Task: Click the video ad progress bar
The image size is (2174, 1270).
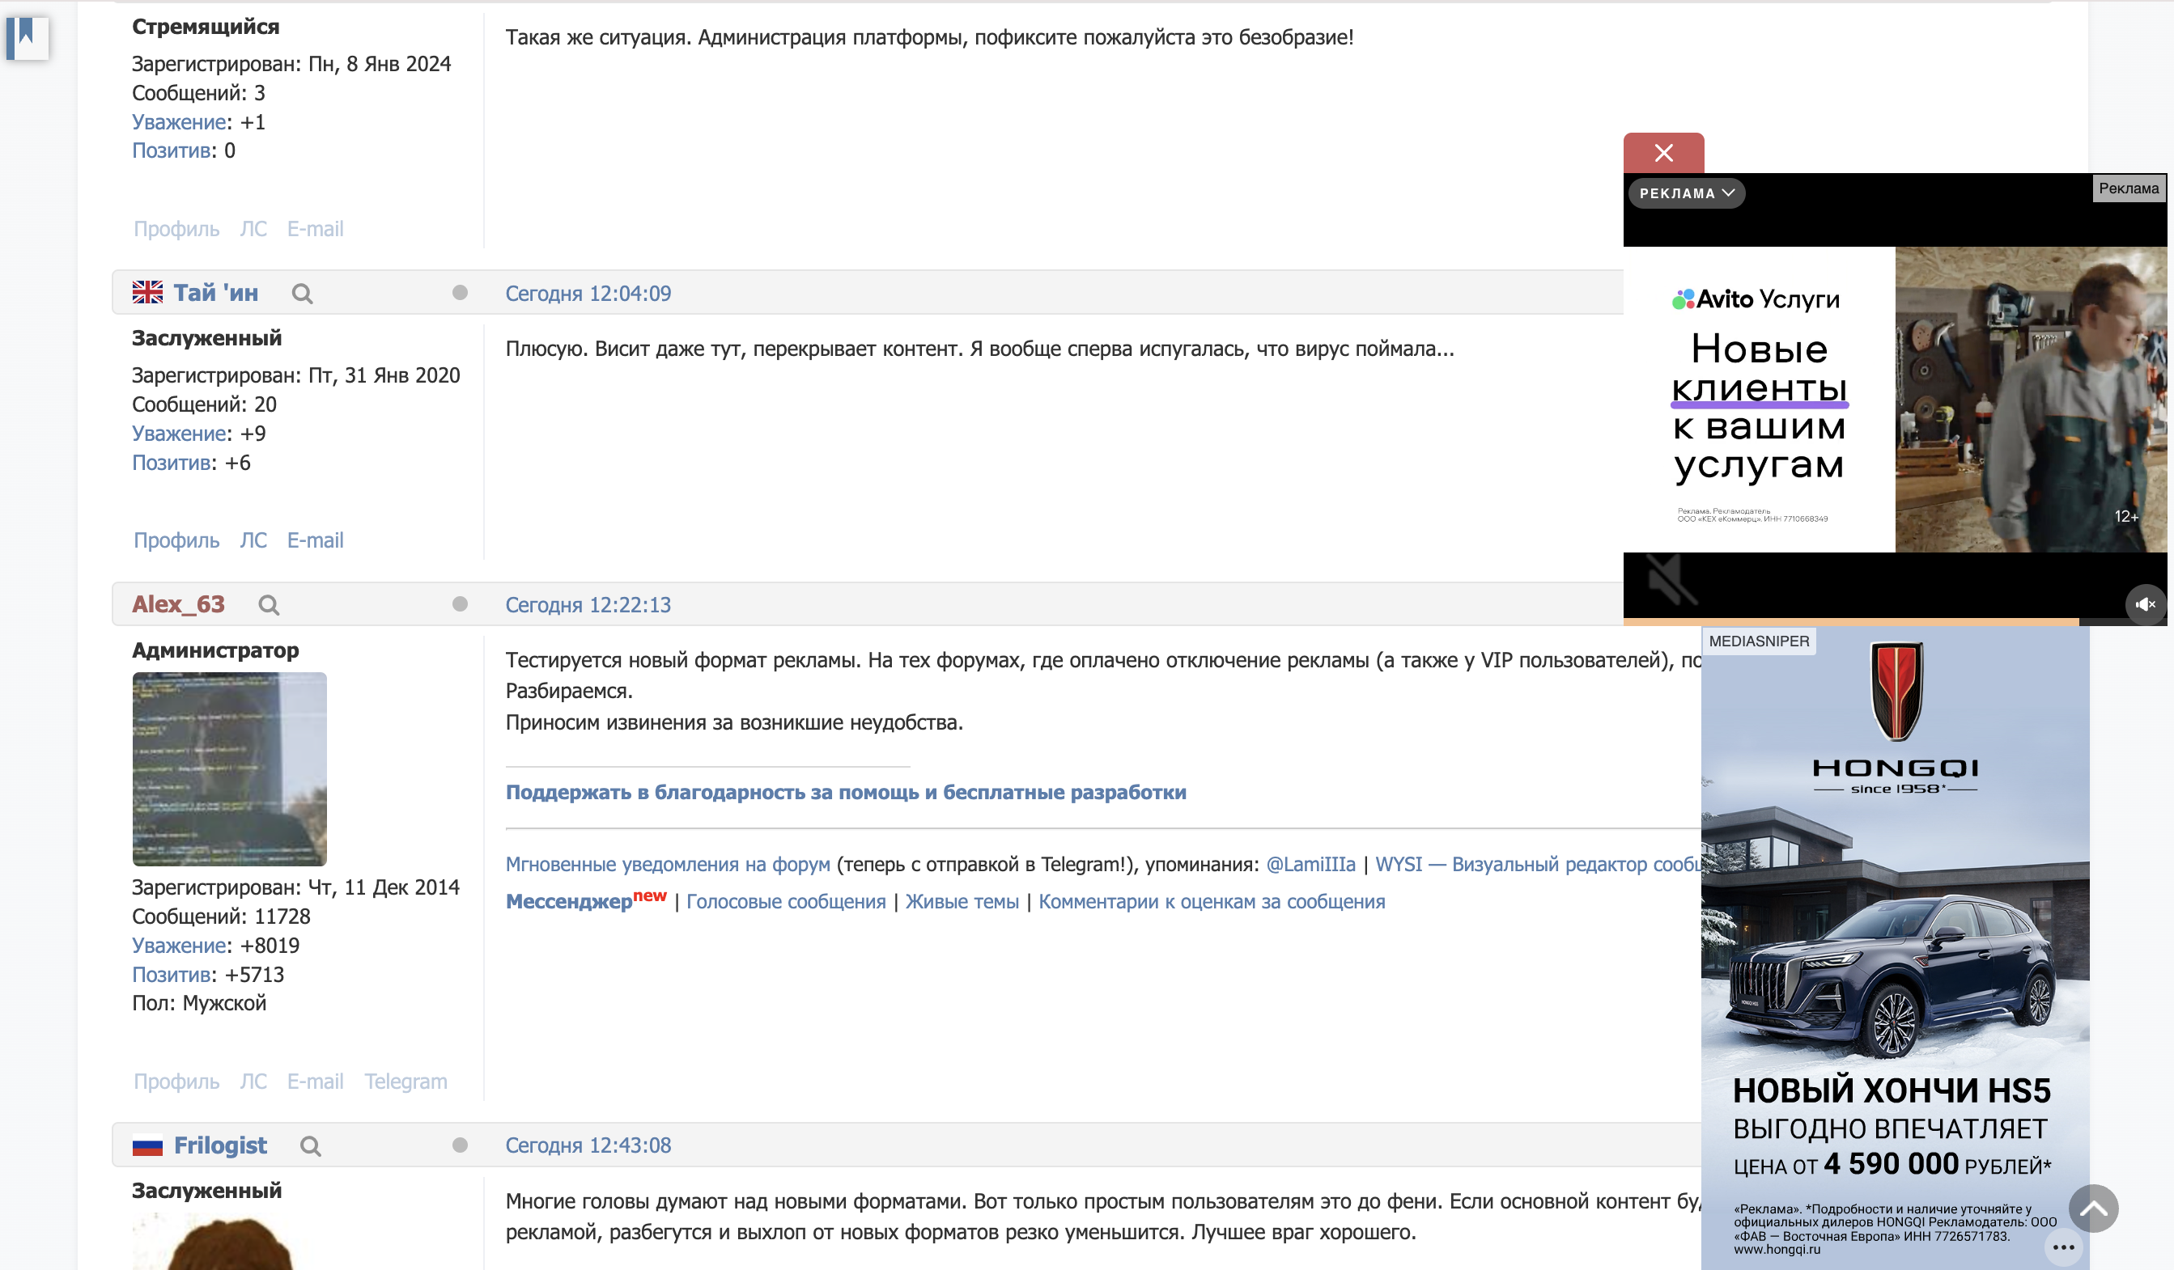Action: 1895,620
